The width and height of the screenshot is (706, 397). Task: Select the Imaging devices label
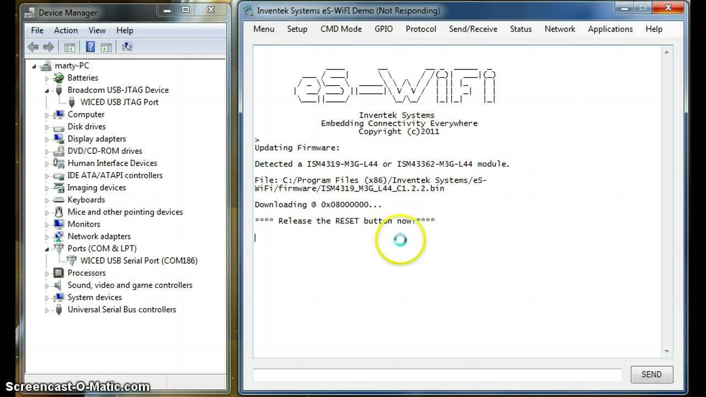coord(97,187)
